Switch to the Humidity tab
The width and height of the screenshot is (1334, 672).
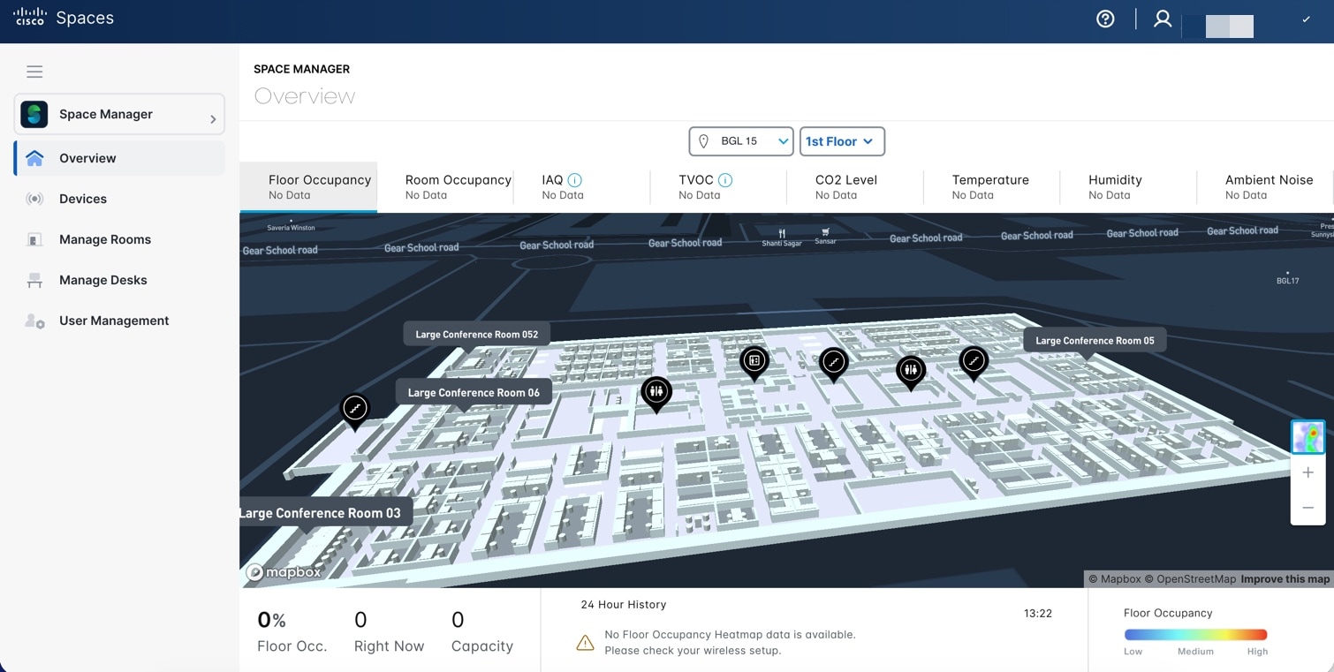(x=1128, y=186)
